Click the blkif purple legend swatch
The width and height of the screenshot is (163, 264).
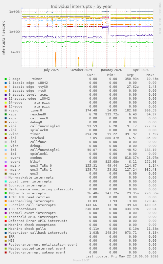click(6, 162)
